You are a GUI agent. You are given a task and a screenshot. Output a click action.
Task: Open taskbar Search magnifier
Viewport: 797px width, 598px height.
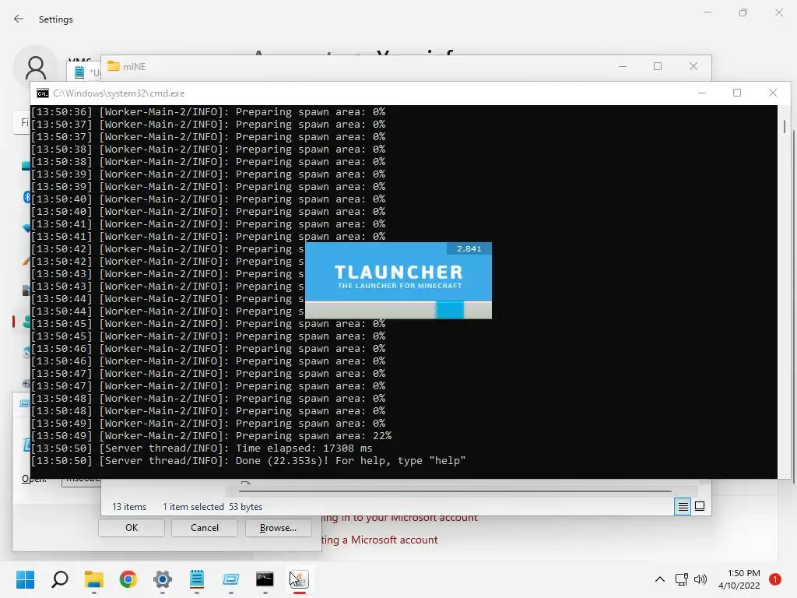pyautogui.click(x=59, y=579)
